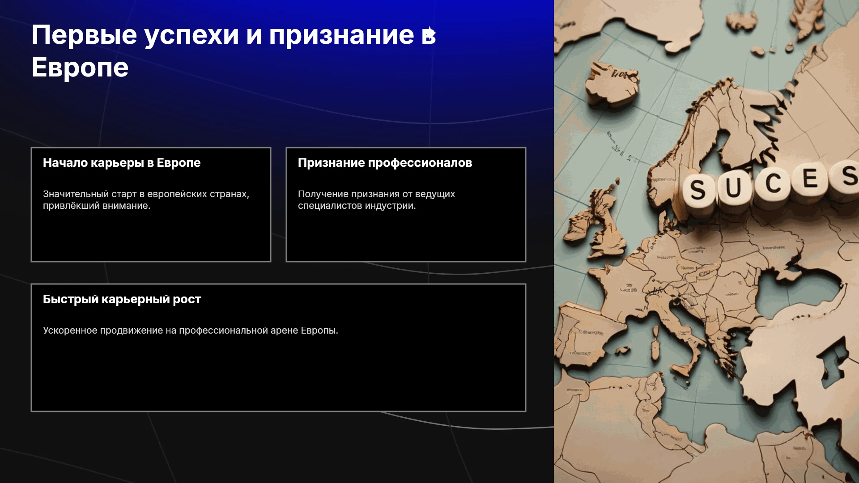
Task: Click empty space in the bottom wide card
Action: 278,376
